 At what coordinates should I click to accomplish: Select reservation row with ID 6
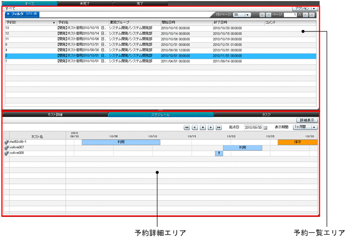tap(161, 45)
